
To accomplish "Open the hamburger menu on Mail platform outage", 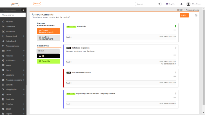I will 175,76.
